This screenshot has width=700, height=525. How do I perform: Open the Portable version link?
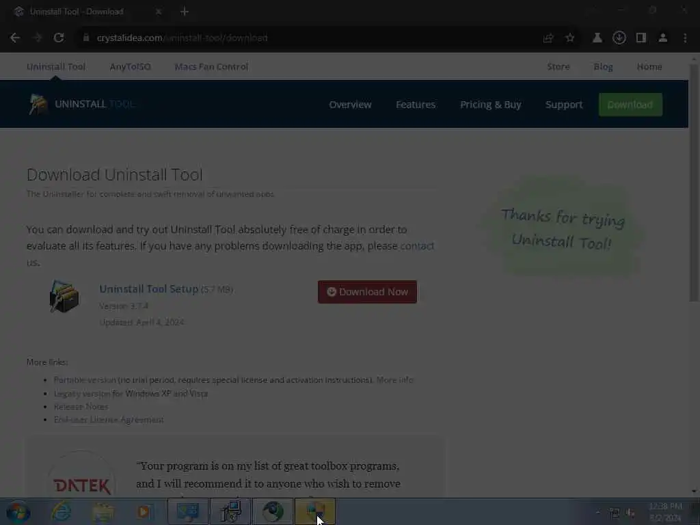(x=85, y=380)
